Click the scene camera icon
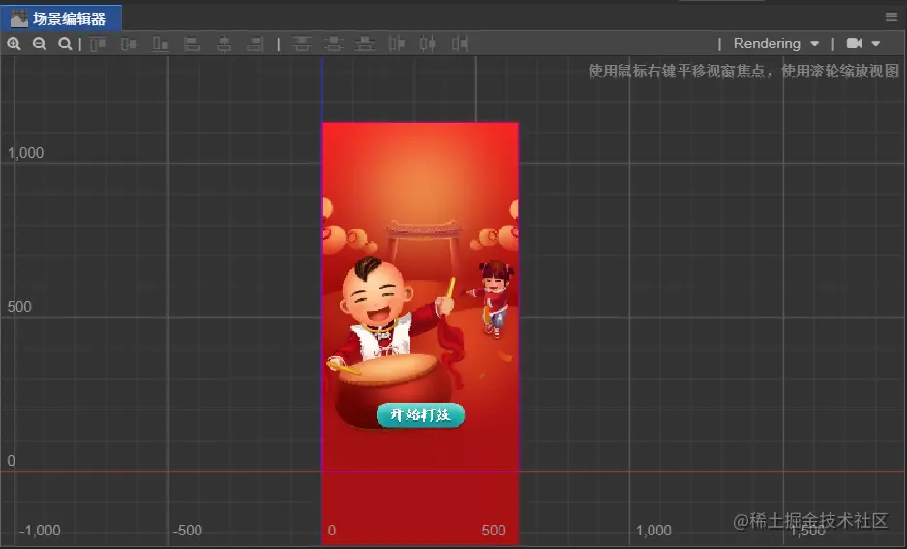Viewport: 907px width, 549px height. (855, 44)
